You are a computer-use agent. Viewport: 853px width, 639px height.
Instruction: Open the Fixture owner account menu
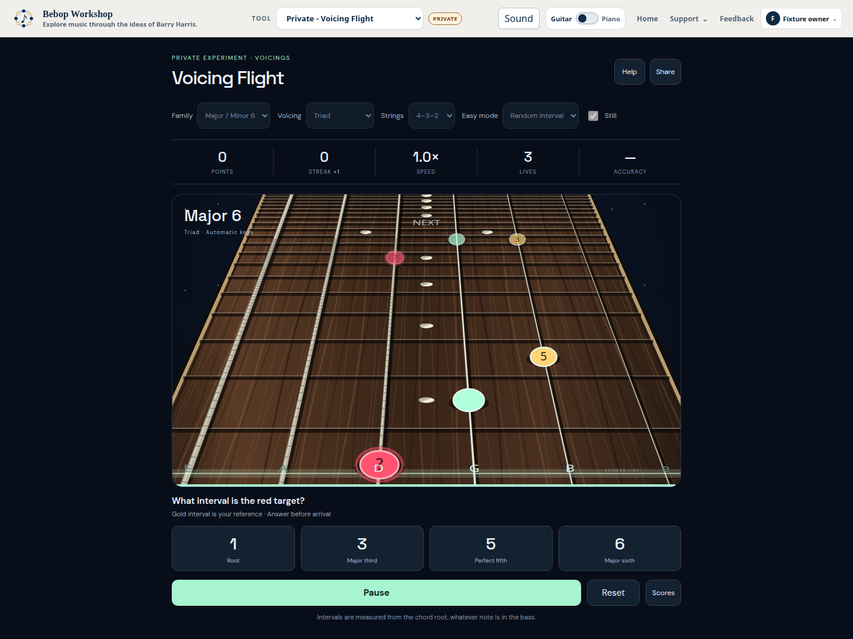801,18
